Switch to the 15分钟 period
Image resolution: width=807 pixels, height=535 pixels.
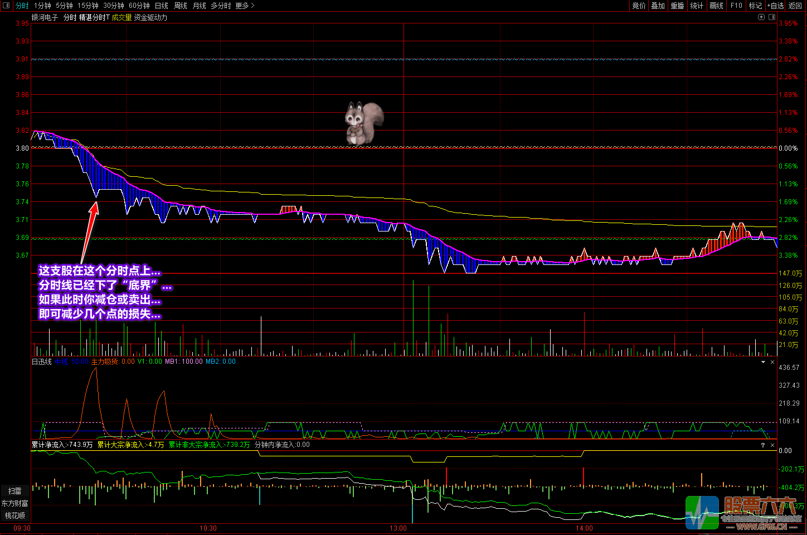[x=88, y=6]
